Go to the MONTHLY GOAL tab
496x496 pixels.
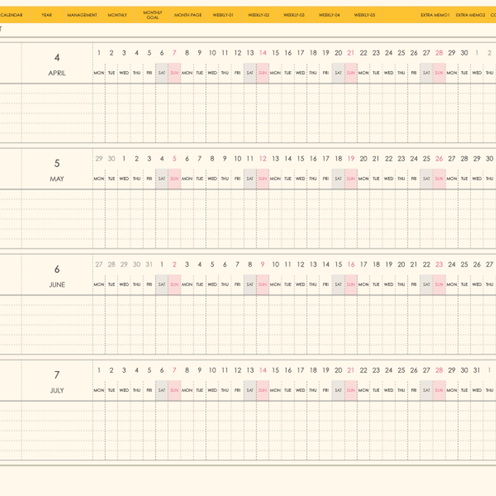(x=153, y=15)
